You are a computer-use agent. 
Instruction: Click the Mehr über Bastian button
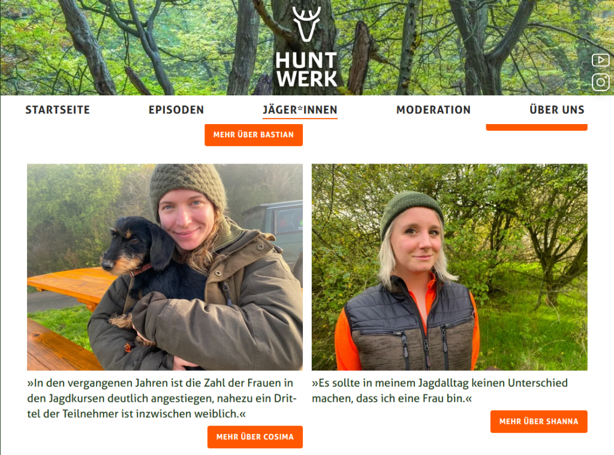(x=254, y=135)
